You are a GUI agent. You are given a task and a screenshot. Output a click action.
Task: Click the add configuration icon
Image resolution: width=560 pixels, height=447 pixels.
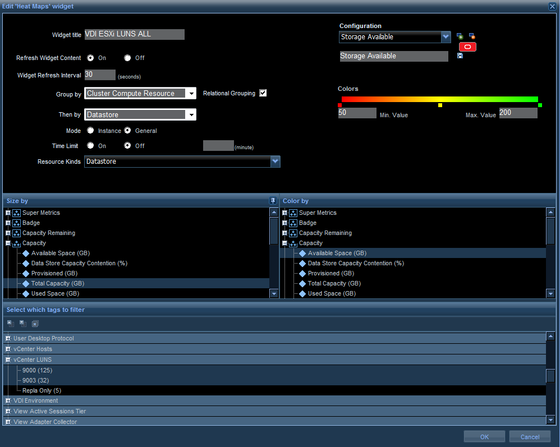[460, 36]
